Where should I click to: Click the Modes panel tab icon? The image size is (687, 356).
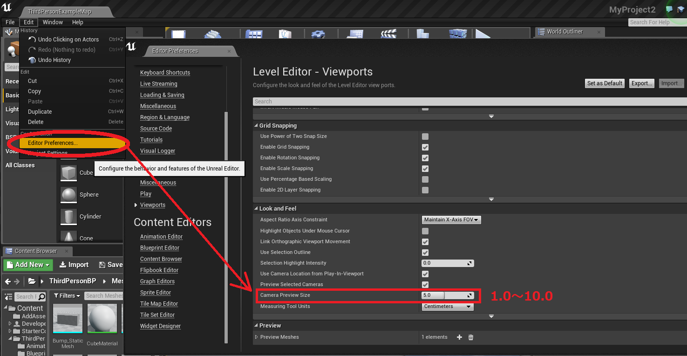(8, 32)
